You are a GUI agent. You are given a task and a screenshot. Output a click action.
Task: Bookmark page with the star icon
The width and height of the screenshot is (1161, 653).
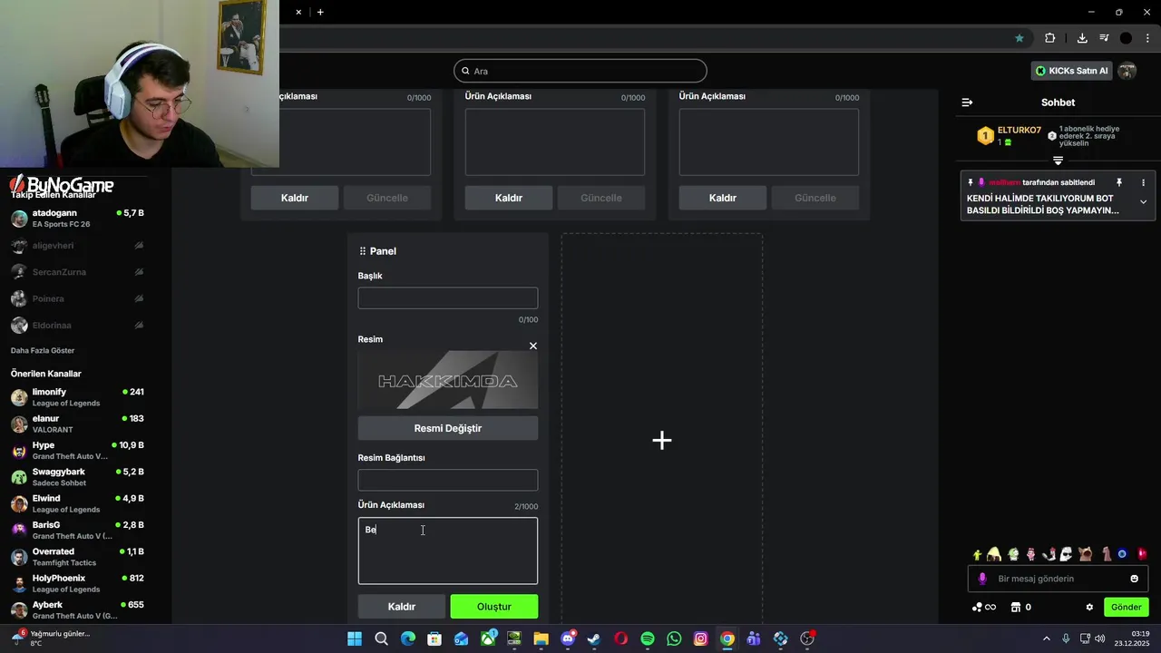(1020, 38)
